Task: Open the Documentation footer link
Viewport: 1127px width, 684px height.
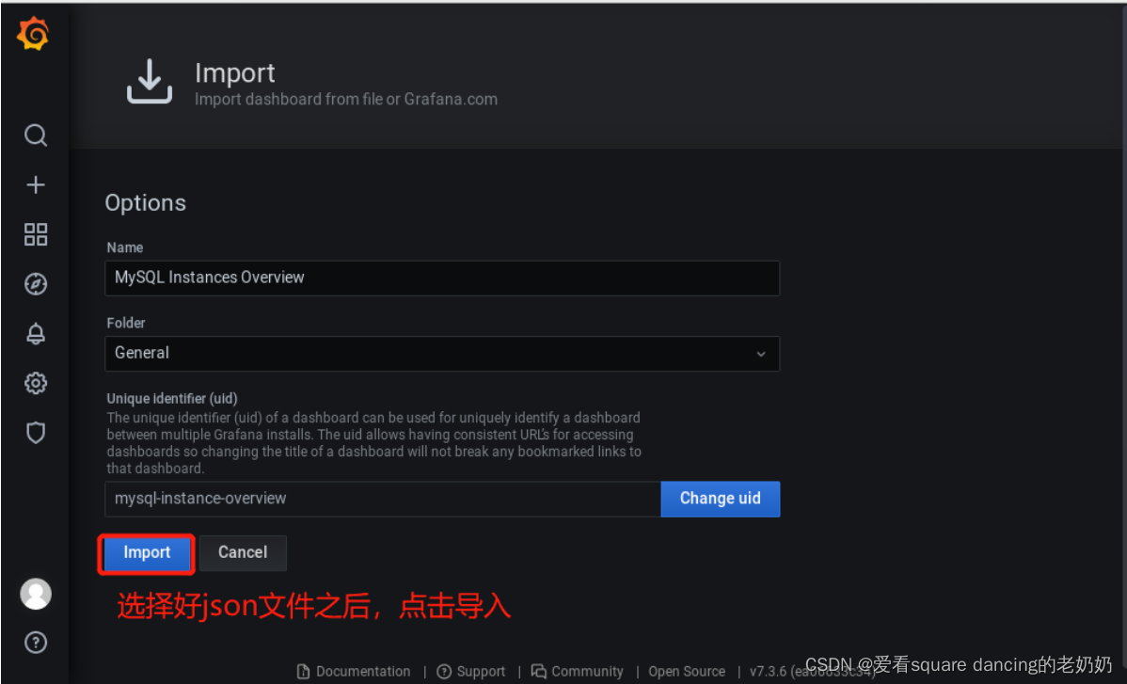Action: 355,671
